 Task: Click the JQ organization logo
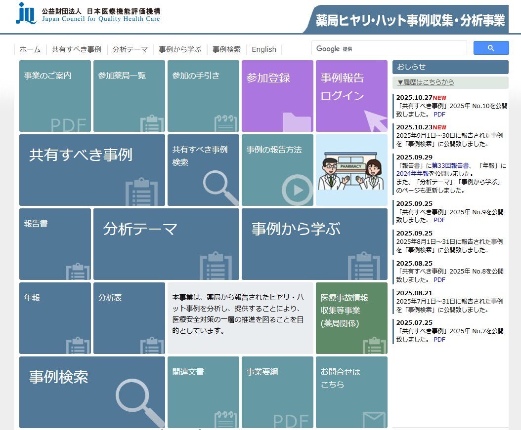(x=26, y=14)
